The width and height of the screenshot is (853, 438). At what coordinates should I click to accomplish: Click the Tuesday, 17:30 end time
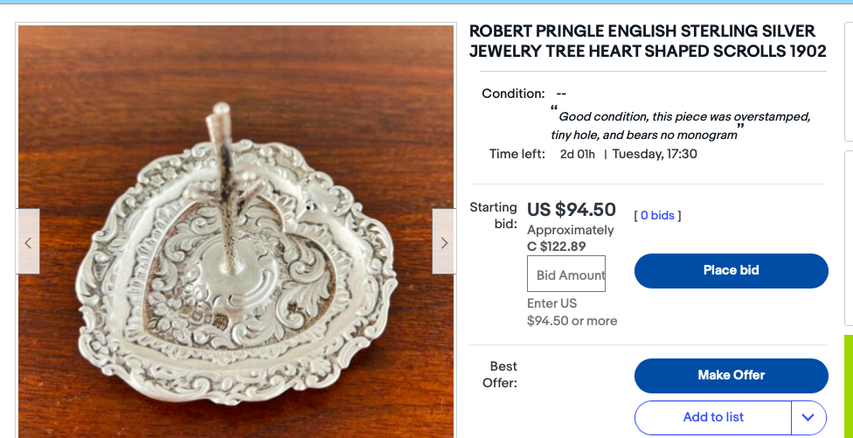655,155
